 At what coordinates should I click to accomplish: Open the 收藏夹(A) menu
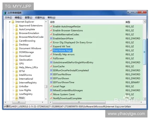40,18
